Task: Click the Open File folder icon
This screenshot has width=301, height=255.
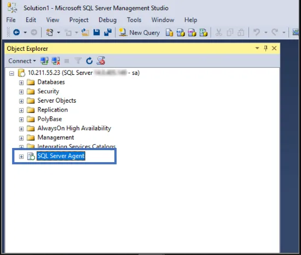Action: pos(85,32)
